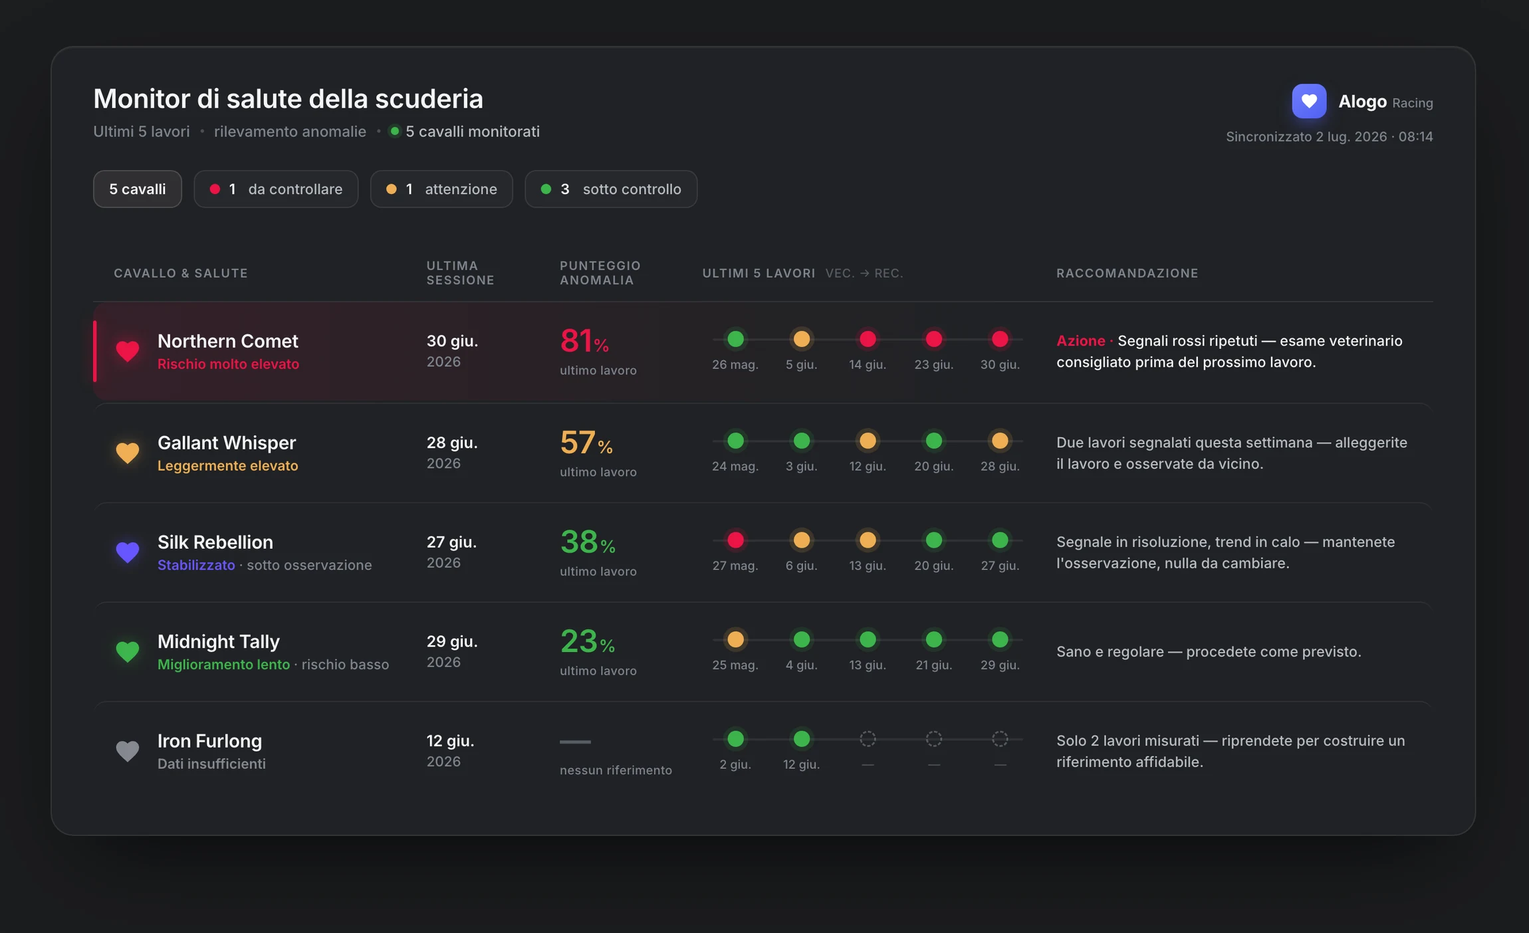Sort by 'Punteggio anomalia' column header
The image size is (1529, 933).
click(x=600, y=272)
